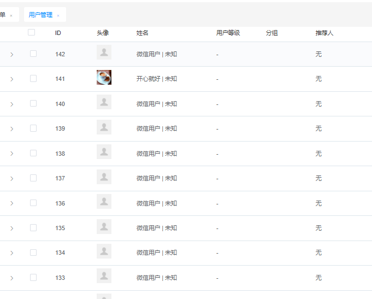The height and width of the screenshot is (299, 372).
Task: Switch to the 用户管理 tab
Action: click(x=40, y=15)
